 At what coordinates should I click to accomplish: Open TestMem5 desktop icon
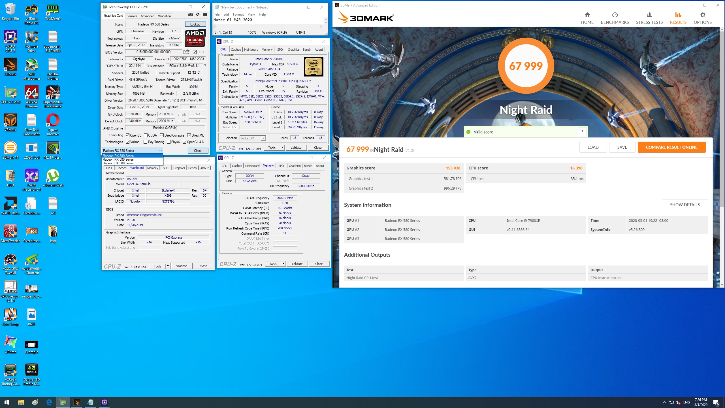[x=53, y=12]
